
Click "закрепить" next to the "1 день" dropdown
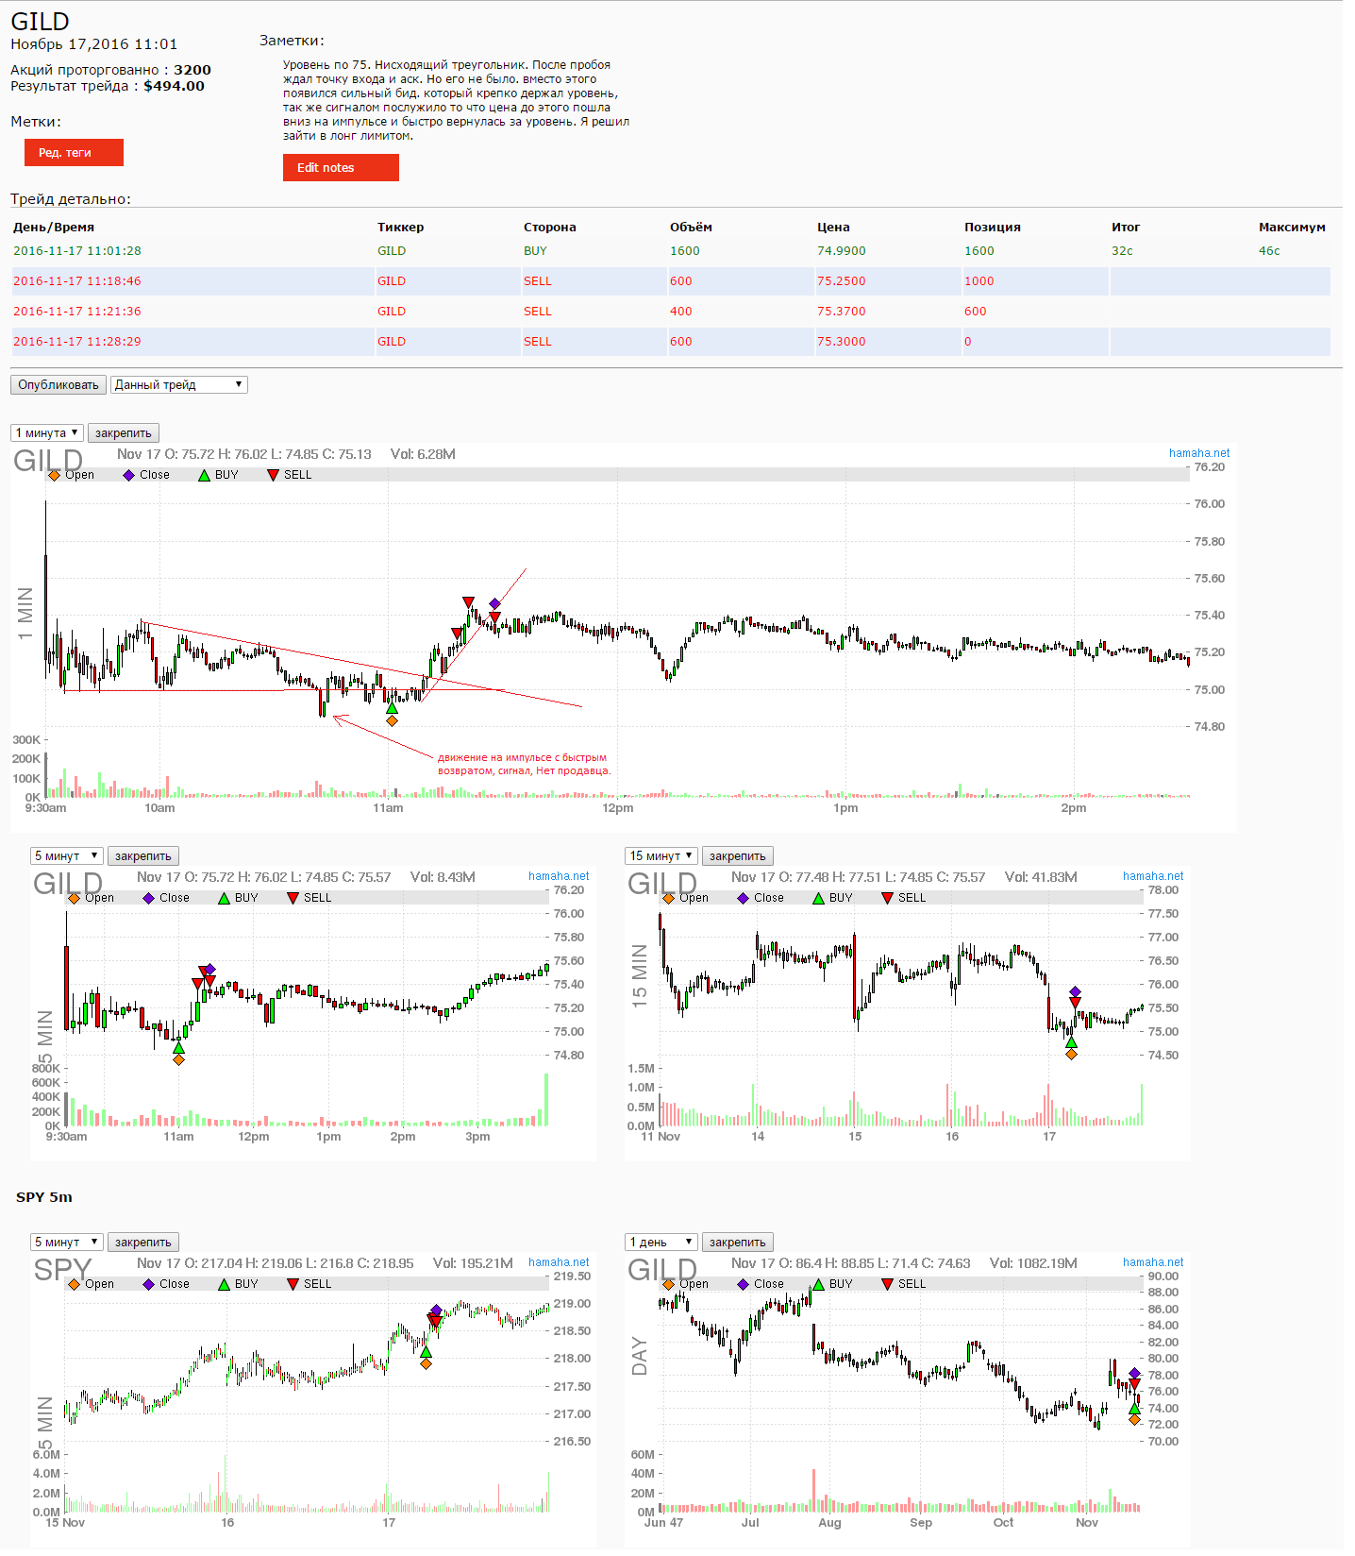(738, 1242)
